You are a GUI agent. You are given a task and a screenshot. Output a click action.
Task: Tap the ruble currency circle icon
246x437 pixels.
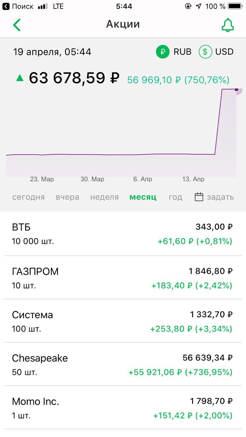point(163,52)
